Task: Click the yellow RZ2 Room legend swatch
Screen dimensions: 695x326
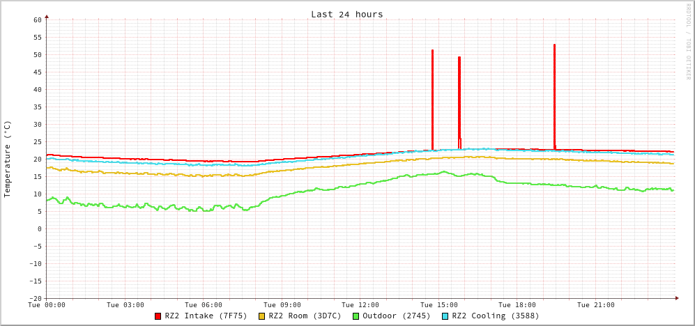Action: [x=262, y=316]
